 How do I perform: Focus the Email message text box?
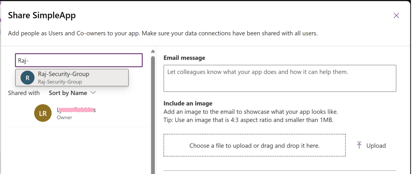[280, 78]
